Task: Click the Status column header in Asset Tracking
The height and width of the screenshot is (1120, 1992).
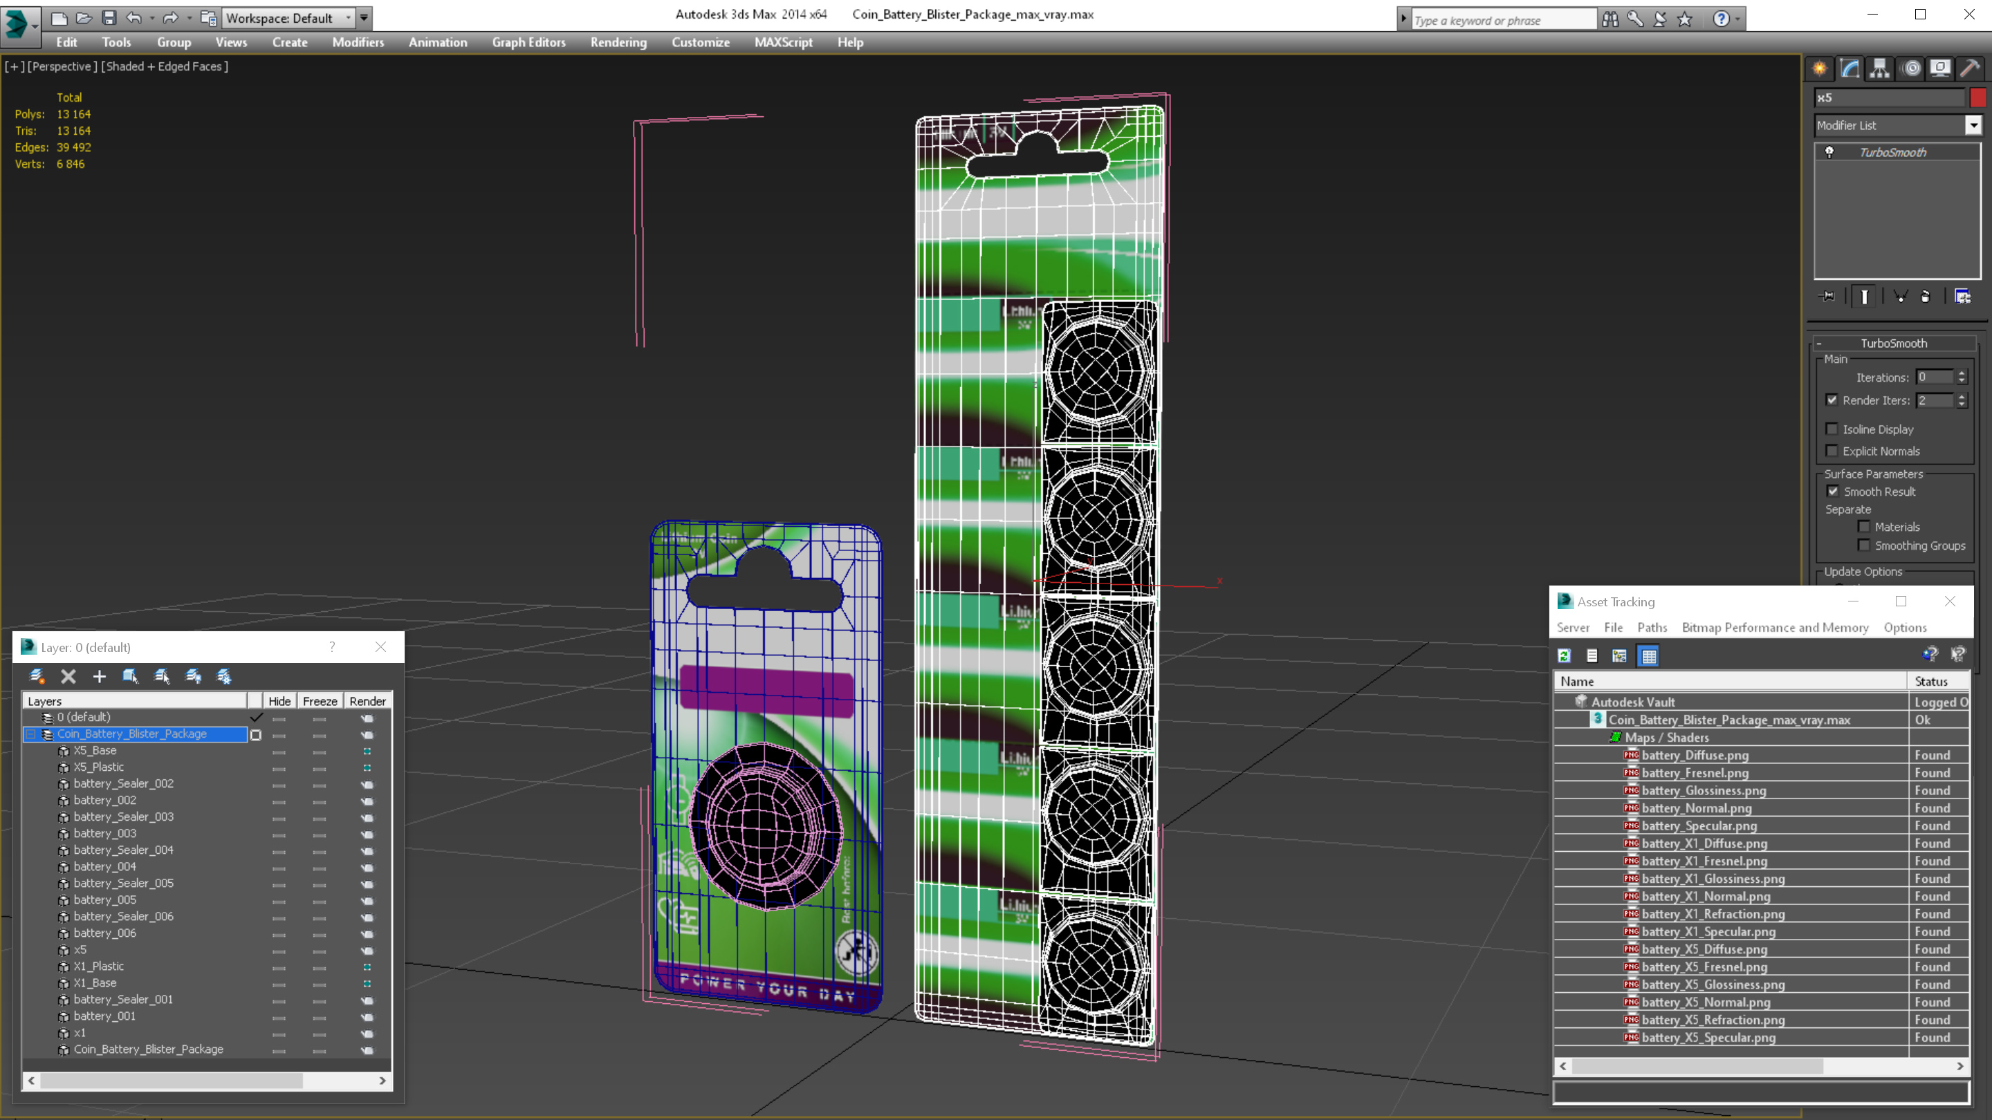Action: (1937, 681)
